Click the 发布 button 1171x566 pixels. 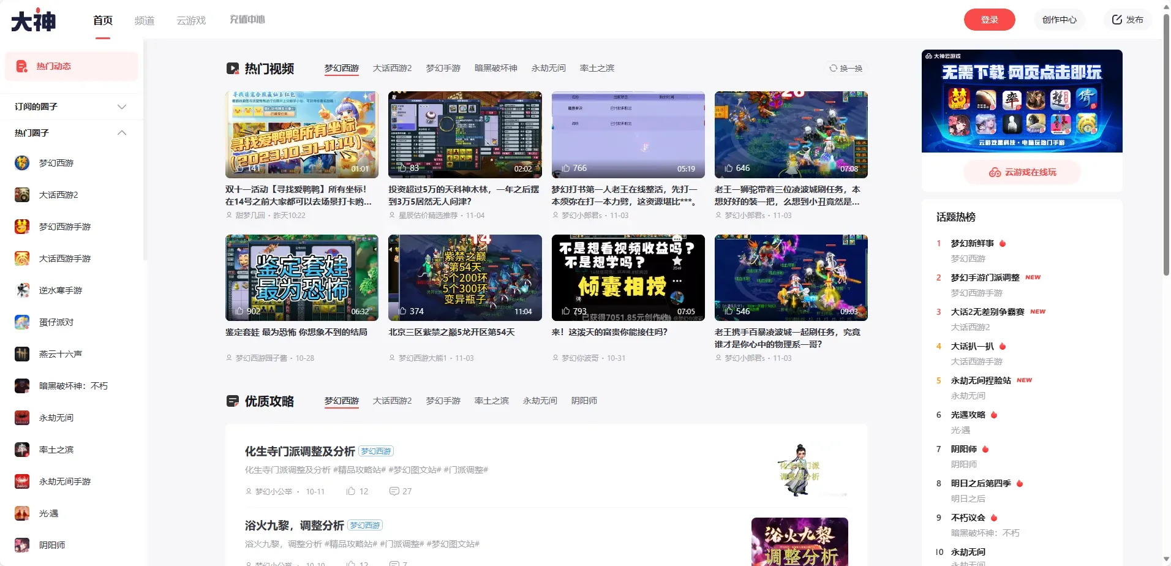1128,20
